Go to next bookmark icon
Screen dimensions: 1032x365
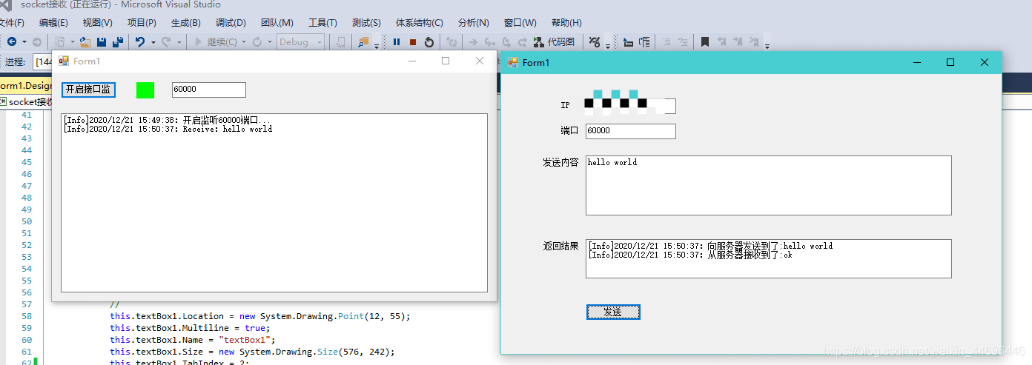coord(738,42)
